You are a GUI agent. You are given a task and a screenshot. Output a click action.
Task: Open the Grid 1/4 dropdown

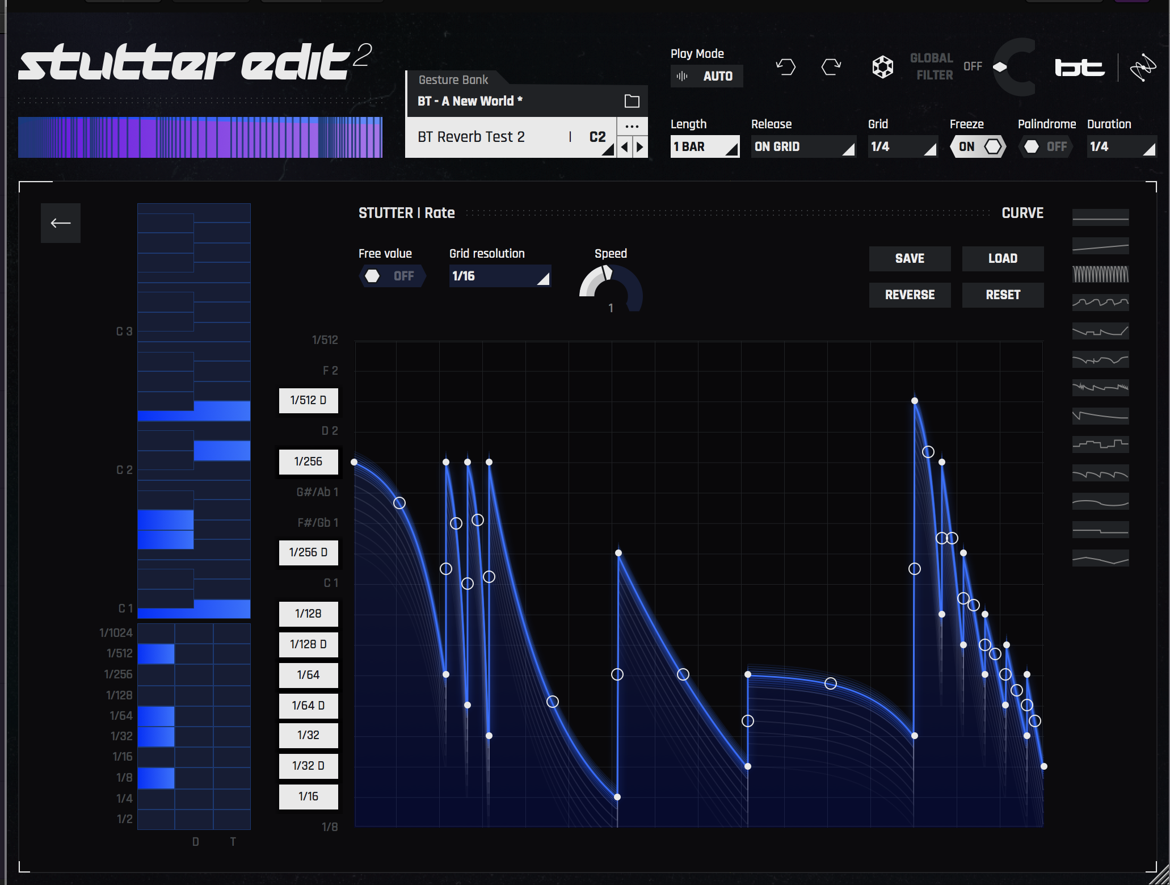[x=902, y=146]
